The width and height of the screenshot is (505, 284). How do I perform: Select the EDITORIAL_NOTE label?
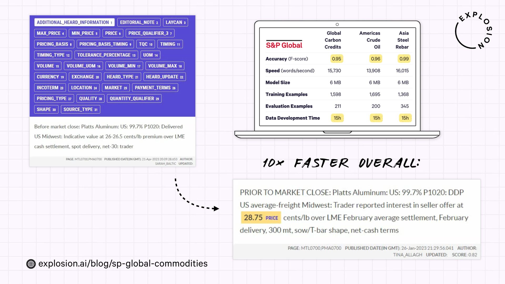click(139, 22)
